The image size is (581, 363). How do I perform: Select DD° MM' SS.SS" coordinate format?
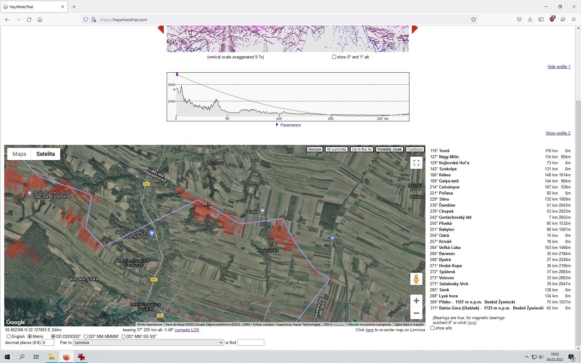click(123, 336)
